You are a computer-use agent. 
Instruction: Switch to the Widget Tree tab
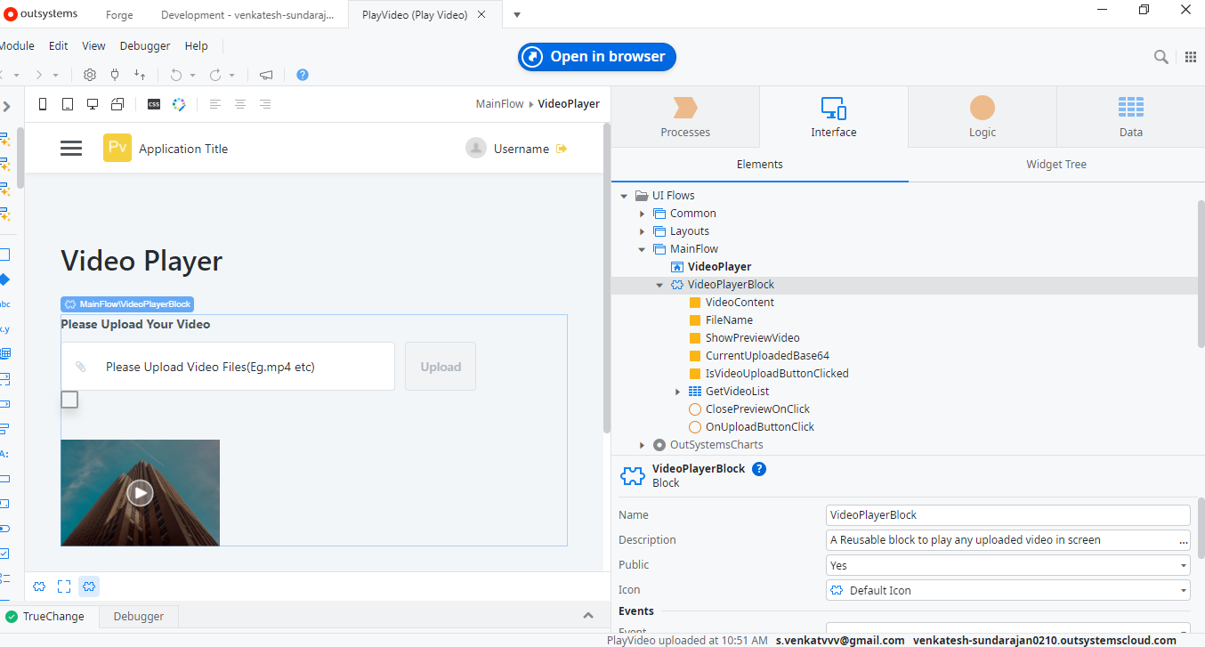pos(1055,164)
